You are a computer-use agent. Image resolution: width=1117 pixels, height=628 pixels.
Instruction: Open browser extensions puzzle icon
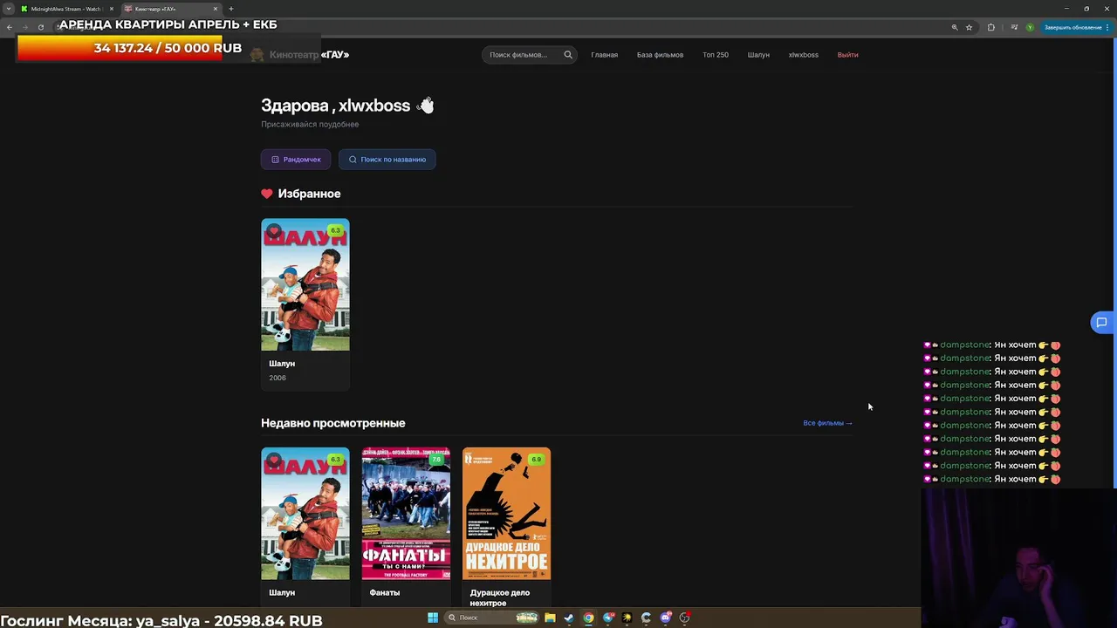[990, 27]
